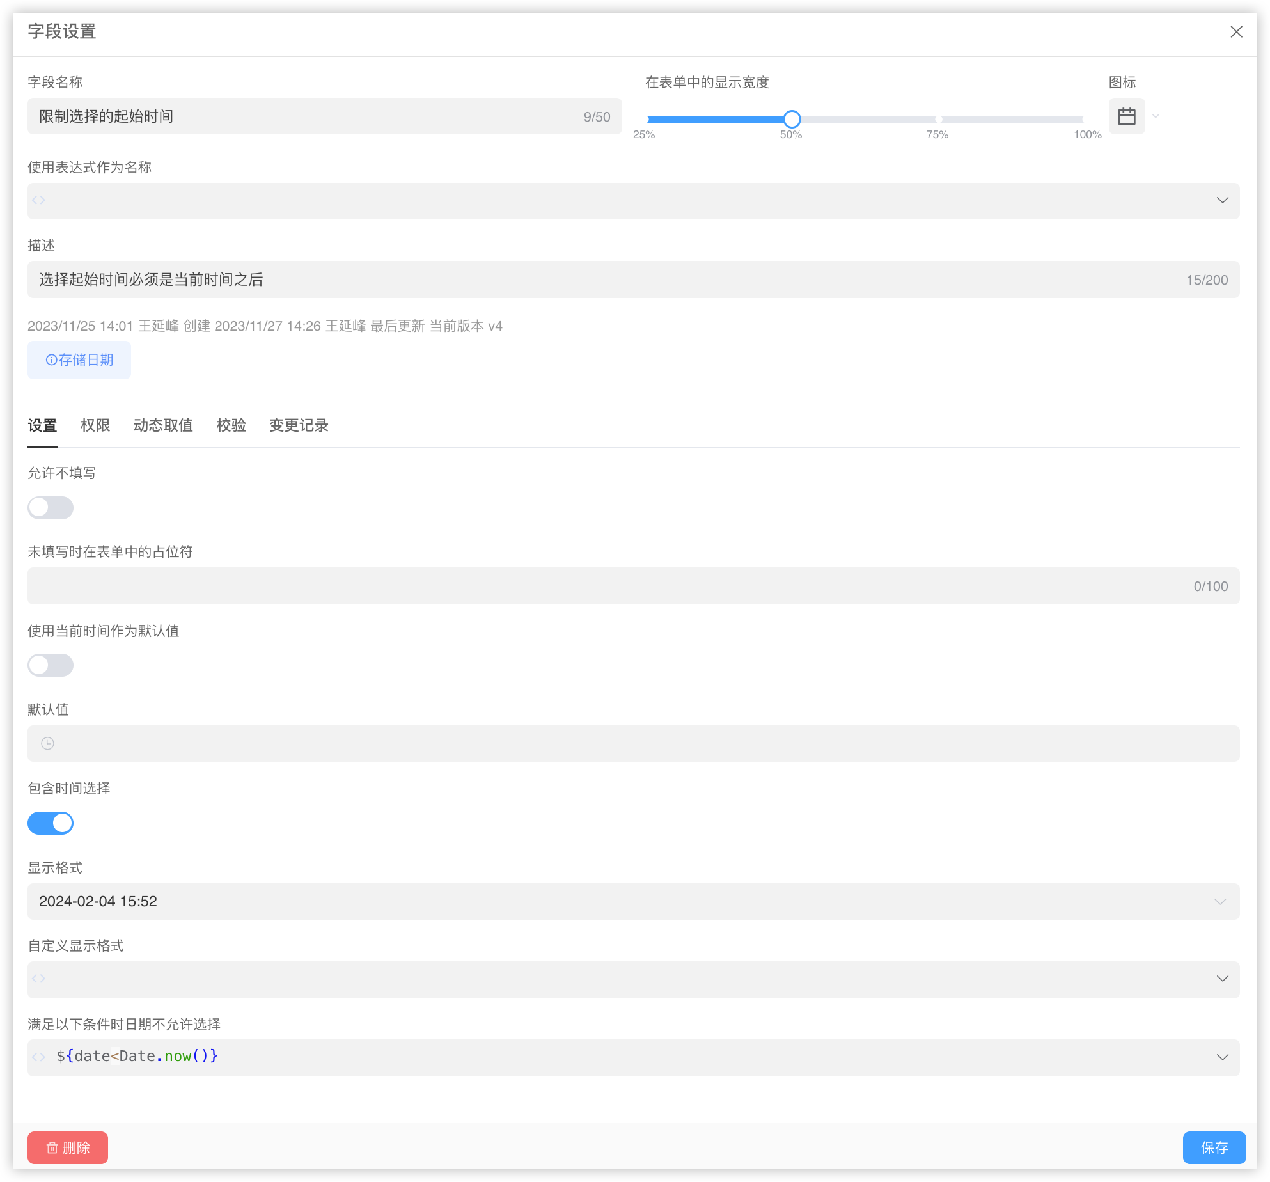This screenshot has height=1182, width=1270.
Task: Open icon picker small chevron
Action: coord(1156,116)
